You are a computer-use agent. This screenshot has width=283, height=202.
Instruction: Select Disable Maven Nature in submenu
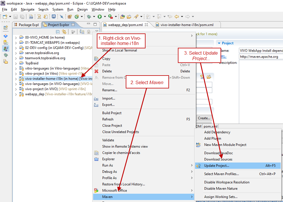[x=238, y=189]
